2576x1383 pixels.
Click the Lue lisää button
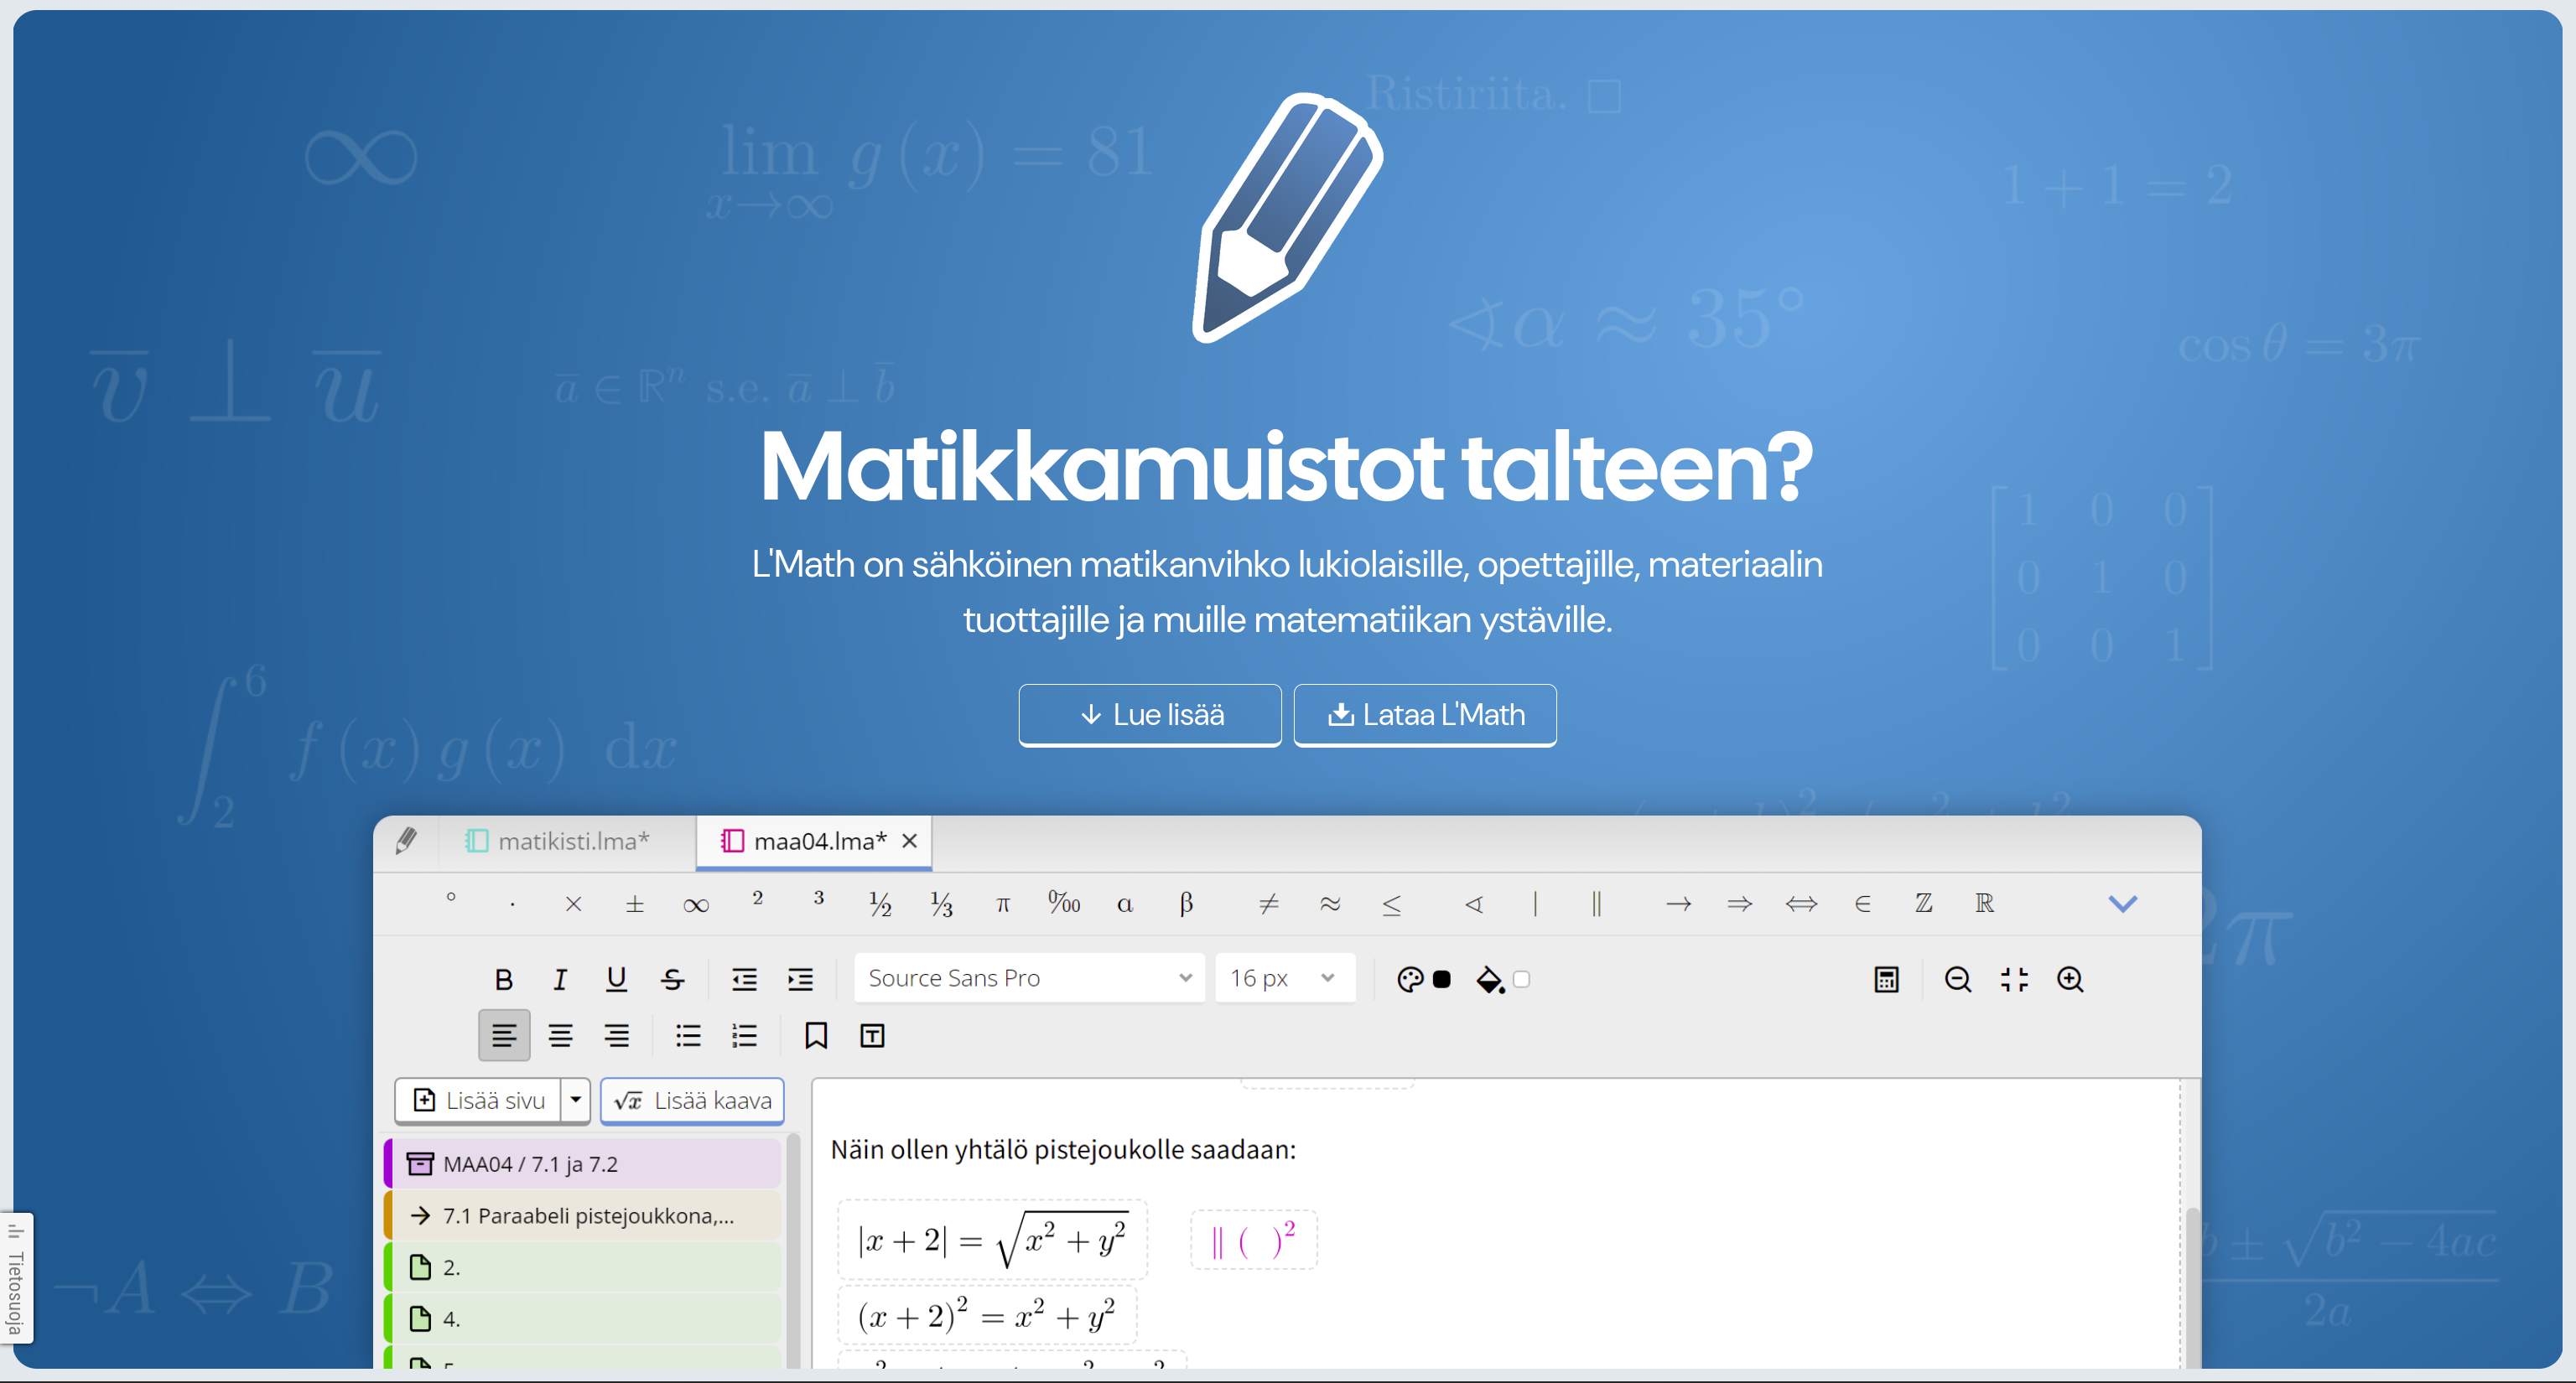tap(1150, 714)
